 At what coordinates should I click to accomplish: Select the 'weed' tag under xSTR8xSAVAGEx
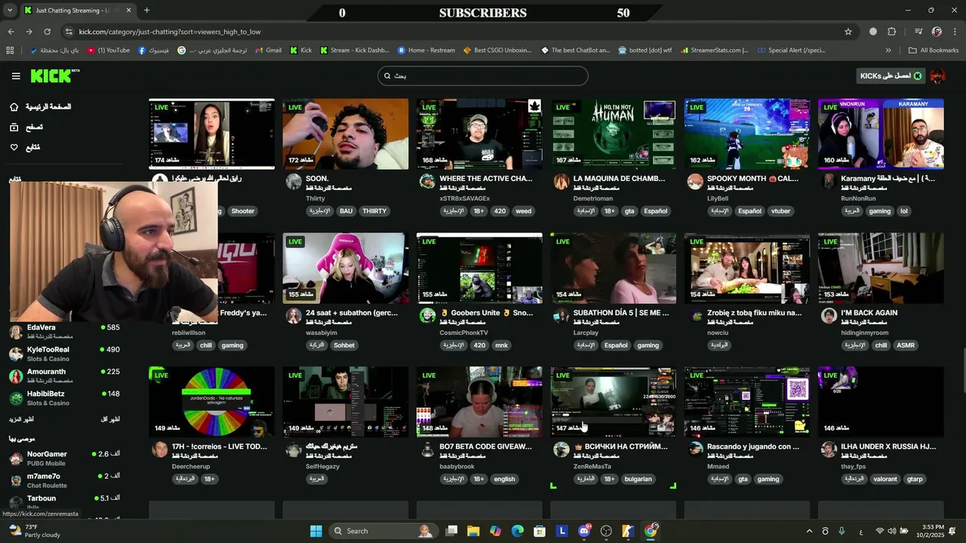coord(523,211)
